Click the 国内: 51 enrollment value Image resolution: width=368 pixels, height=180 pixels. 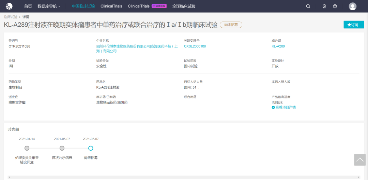click(192, 87)
